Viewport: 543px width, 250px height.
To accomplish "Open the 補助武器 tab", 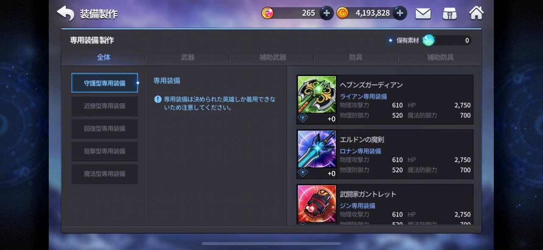I will point(272,57).
